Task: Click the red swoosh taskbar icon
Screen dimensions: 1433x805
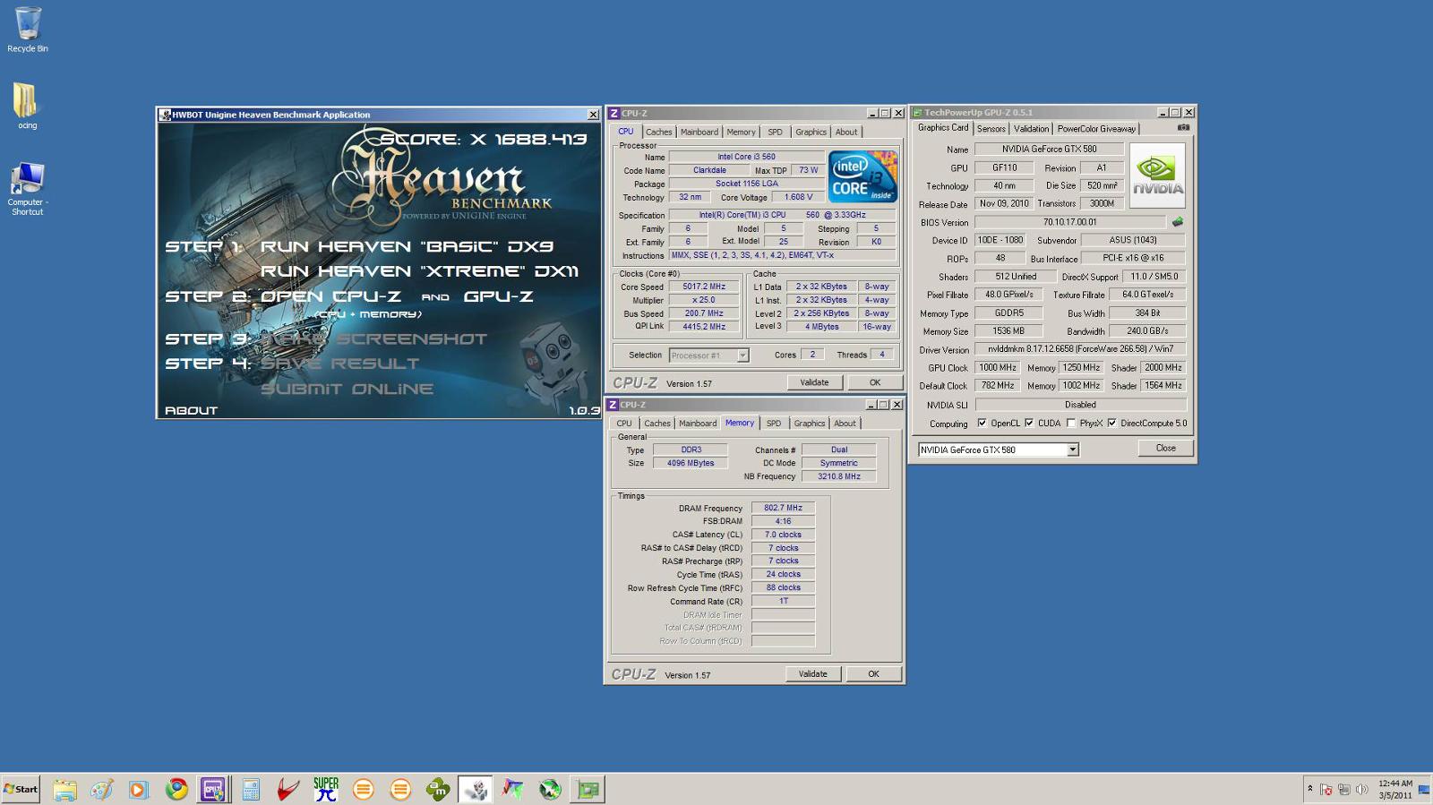Action: (287, 789)
